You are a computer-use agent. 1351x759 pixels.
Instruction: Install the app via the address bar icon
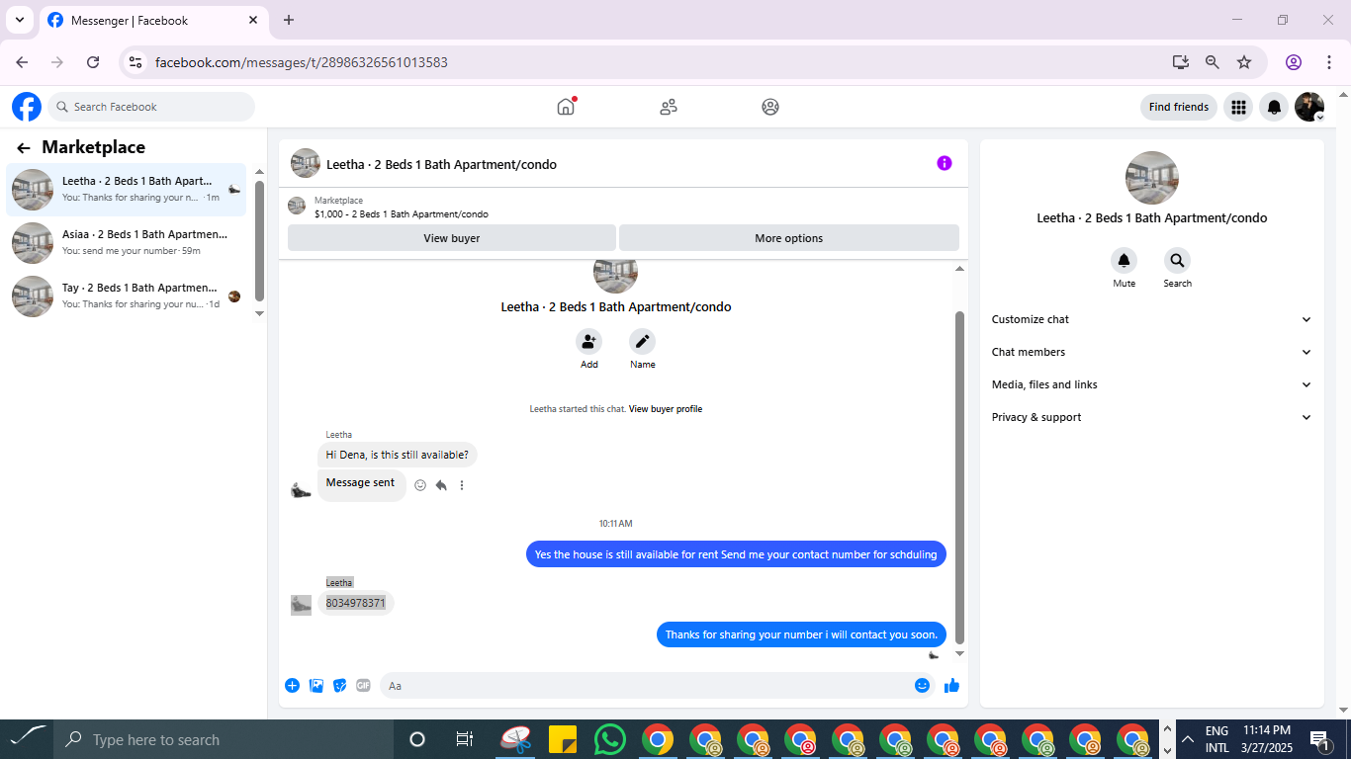coord(1181,62)
